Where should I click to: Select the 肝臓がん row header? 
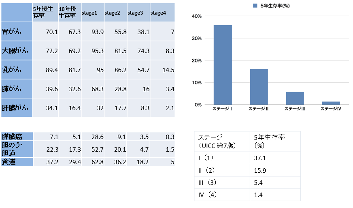click(17, 107)
